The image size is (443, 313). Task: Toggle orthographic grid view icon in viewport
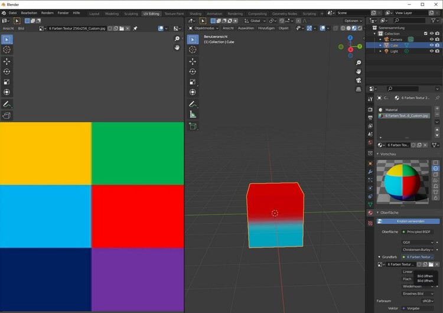(x=359, y=89)
